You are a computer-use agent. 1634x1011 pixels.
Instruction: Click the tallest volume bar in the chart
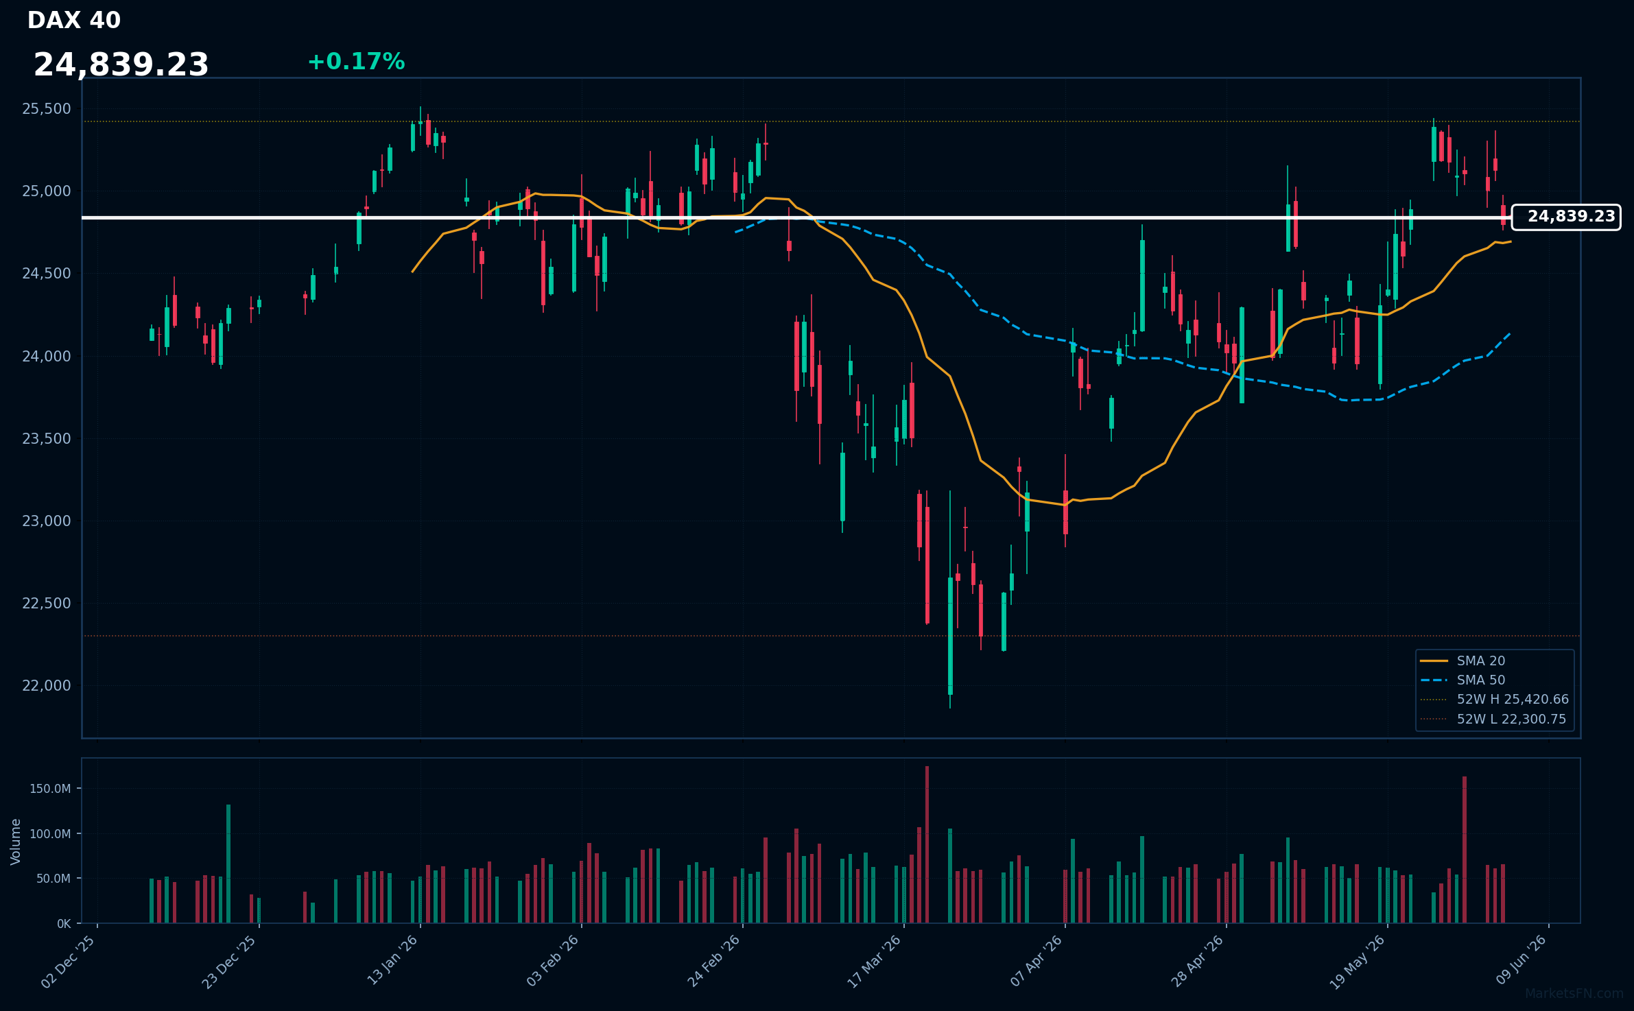pos(927,844)
